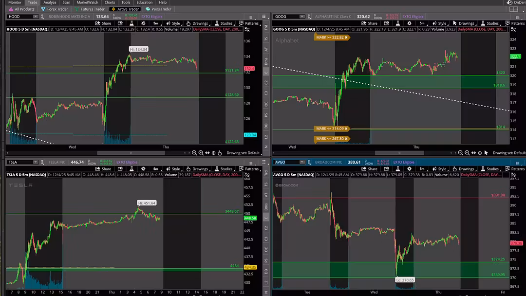
Task: Close the MARK <= 267.30 alert tag
Action: coord(346,139)
